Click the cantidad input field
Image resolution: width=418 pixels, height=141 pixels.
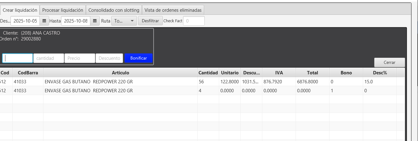49,58
